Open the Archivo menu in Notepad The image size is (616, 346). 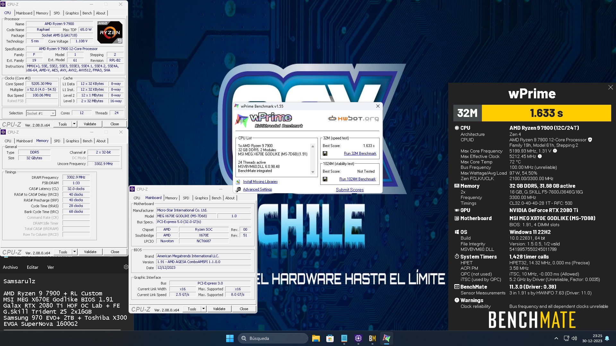click(10, 267)
